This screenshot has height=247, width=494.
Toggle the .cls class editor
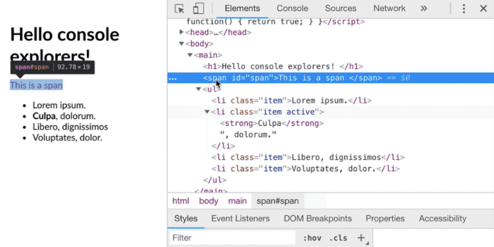338,238
